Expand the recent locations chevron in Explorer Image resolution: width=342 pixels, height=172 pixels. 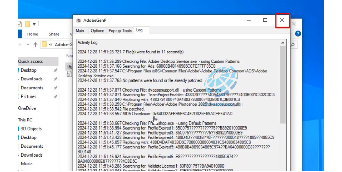pyautogui.click(x=28, y=45)
